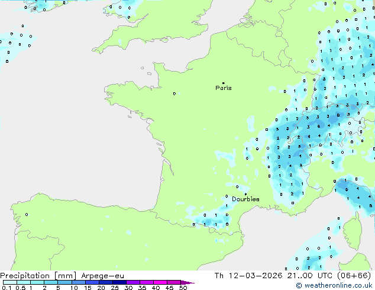This screenshot has height=290, width=375.
Task: Click the Th 12-03-2026 date text
Action: click(x=248, y=276)
